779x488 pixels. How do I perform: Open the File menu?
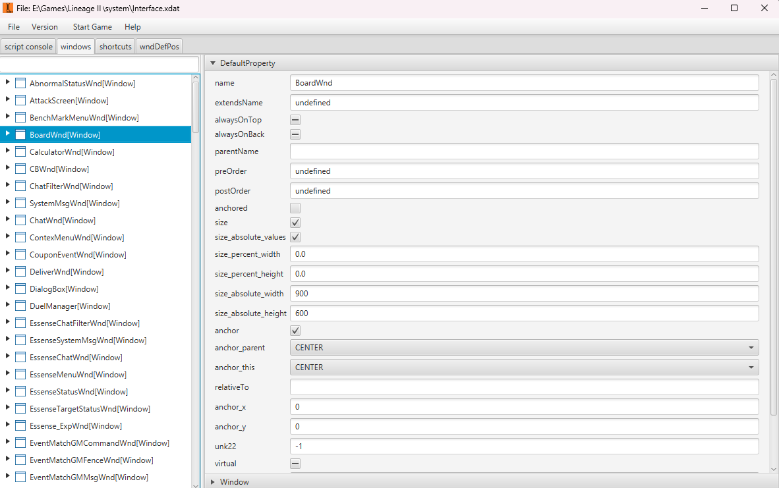pyautogui.click(x=14, y=27)
